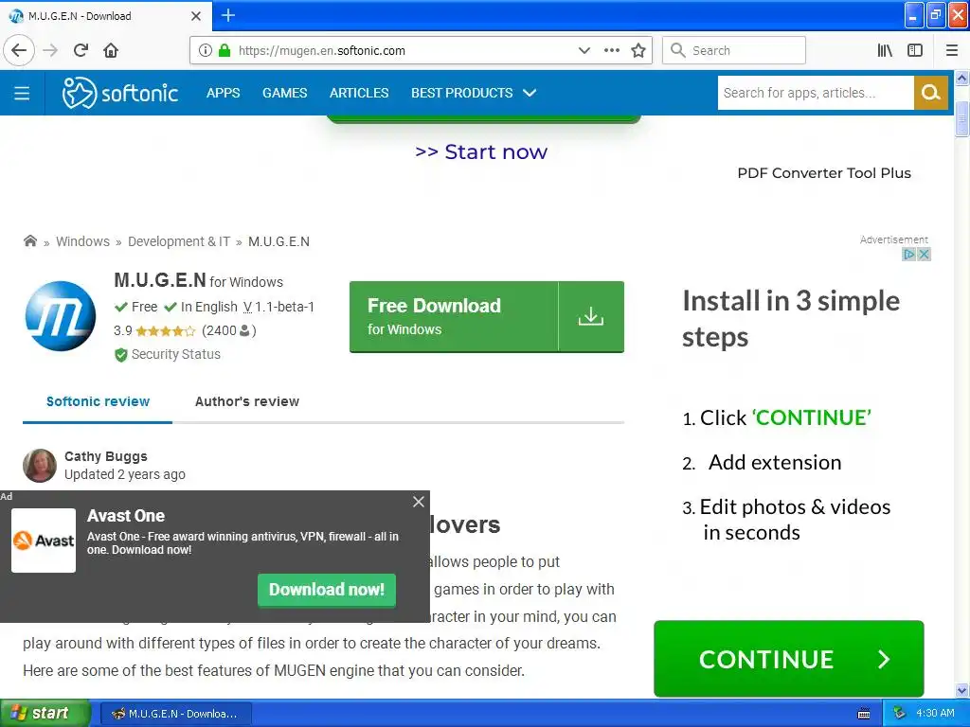Reload the page with the refresh icon
The width and height of the screenshot is (970, 727).
point(81,50)
